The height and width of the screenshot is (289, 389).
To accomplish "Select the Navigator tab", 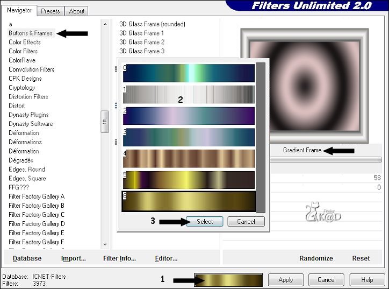I will point(19,10).
